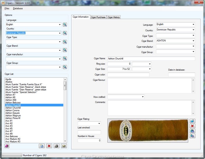
Task: Click the Number in House field
Action: pos(89,141)
